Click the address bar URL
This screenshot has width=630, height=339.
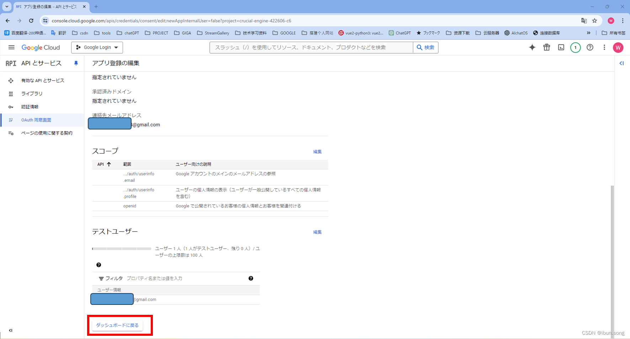pos(171,21)
